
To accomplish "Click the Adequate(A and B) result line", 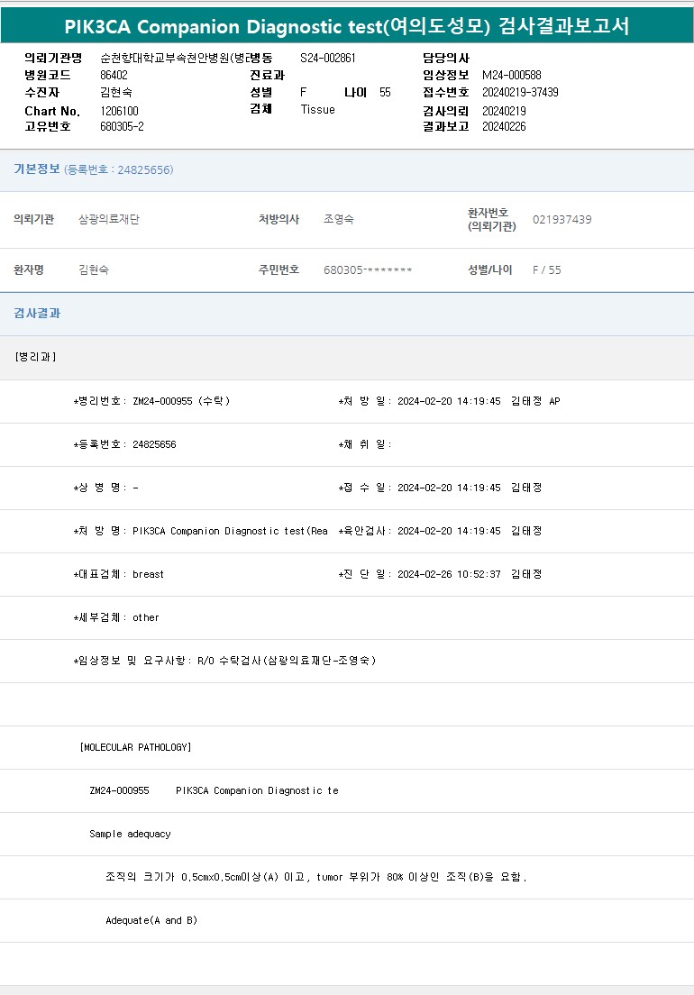I will 151,920.
